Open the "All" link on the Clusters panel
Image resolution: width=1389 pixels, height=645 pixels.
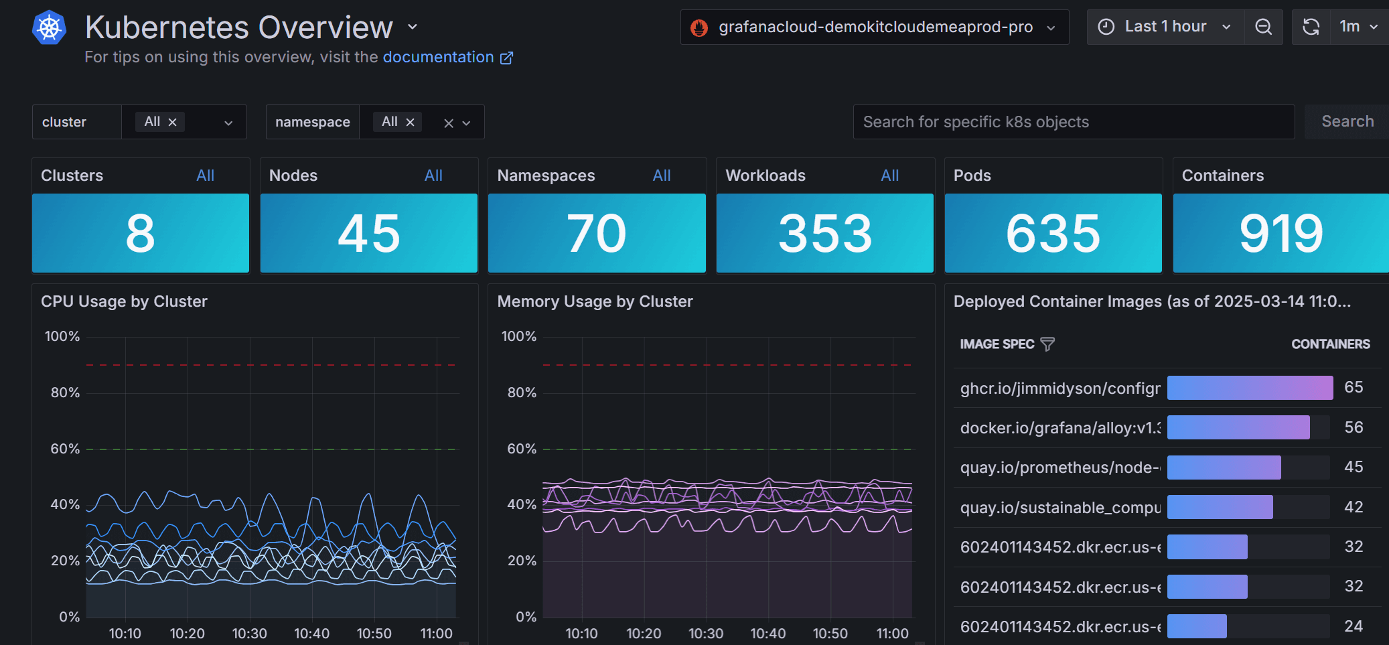pos(205,175)
